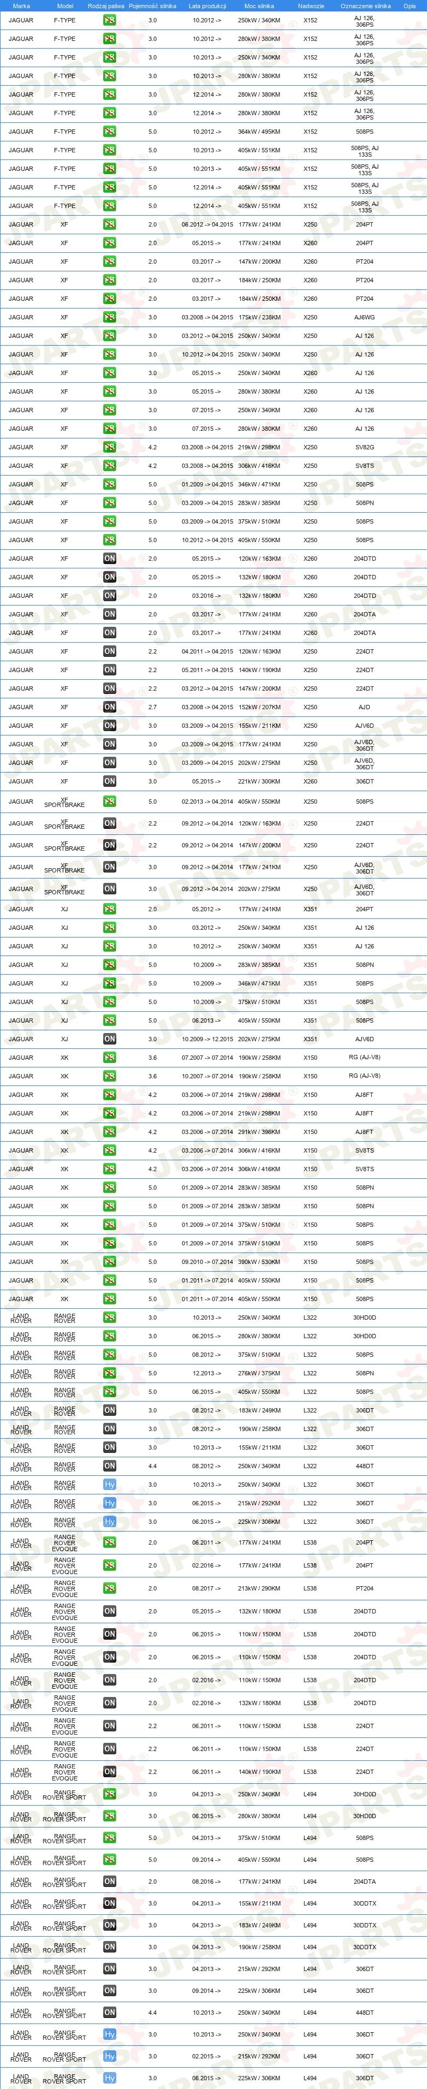The width and height of the screenshot is (427, 2089).
Task: Click petrol icon in Evoque 213kW / 290KM row
Action: [109, 1589]
